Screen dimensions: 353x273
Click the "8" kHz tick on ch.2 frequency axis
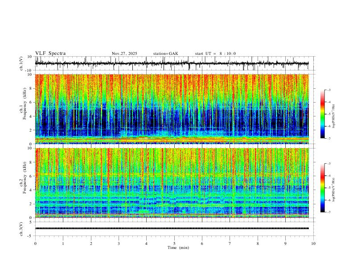[32, 162]
